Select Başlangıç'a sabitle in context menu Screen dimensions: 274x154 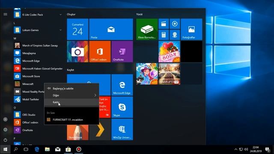tap(71, 89)
